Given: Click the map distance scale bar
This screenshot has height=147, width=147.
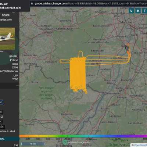Looking at the screenshot, I should (x=33, y=144).
